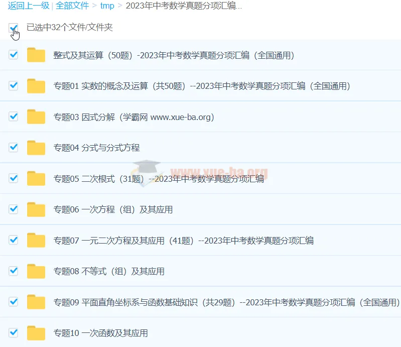
Task: Open folder name 专题08 不等式（组）及其应用
Action: [109, 271]
